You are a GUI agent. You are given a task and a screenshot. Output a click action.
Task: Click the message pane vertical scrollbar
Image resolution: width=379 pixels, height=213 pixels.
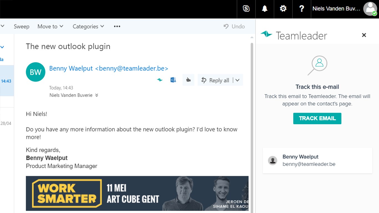[252, 128]
